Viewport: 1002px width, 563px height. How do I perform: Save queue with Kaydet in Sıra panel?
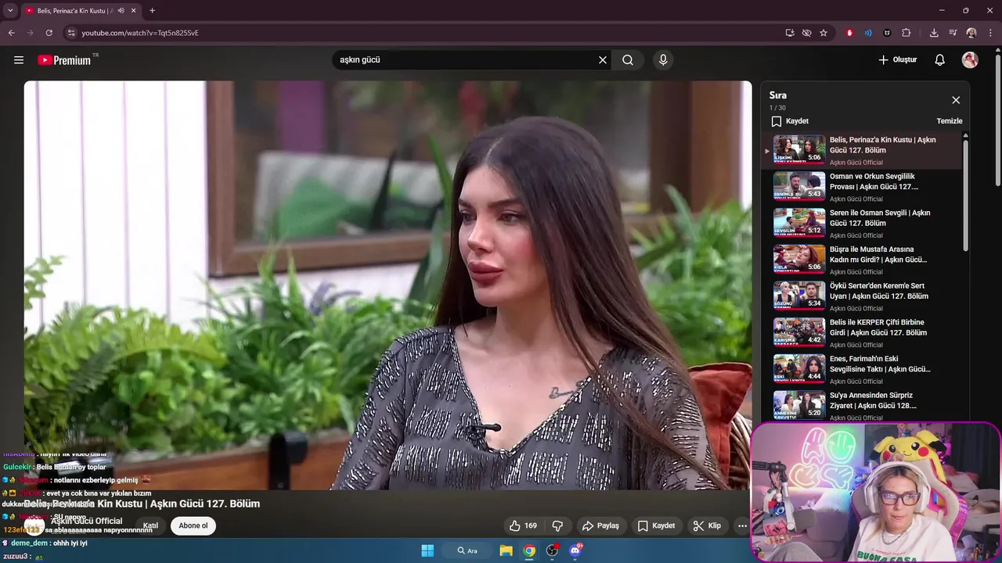click(790, 121)
